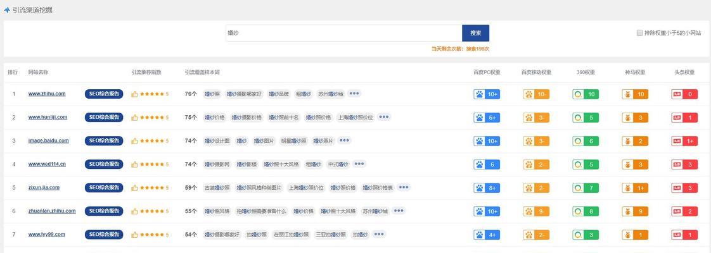Select 古装婚纱照 keyword tag
The height and width of the screenshot is (253, 711).
point(217,188)
